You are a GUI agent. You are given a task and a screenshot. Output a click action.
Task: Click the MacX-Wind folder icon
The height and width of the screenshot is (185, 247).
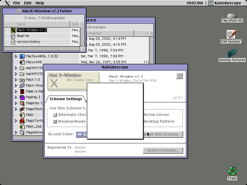[22, 86]
